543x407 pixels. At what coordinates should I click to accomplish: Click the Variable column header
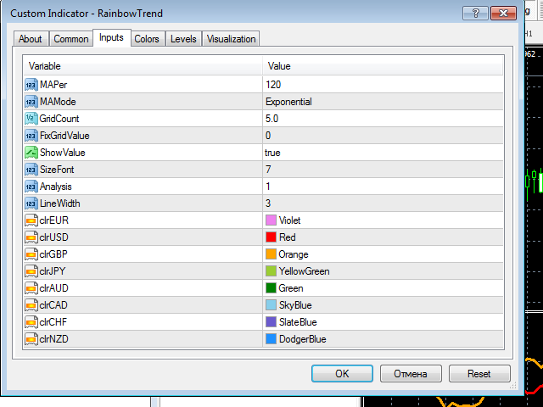143,66
